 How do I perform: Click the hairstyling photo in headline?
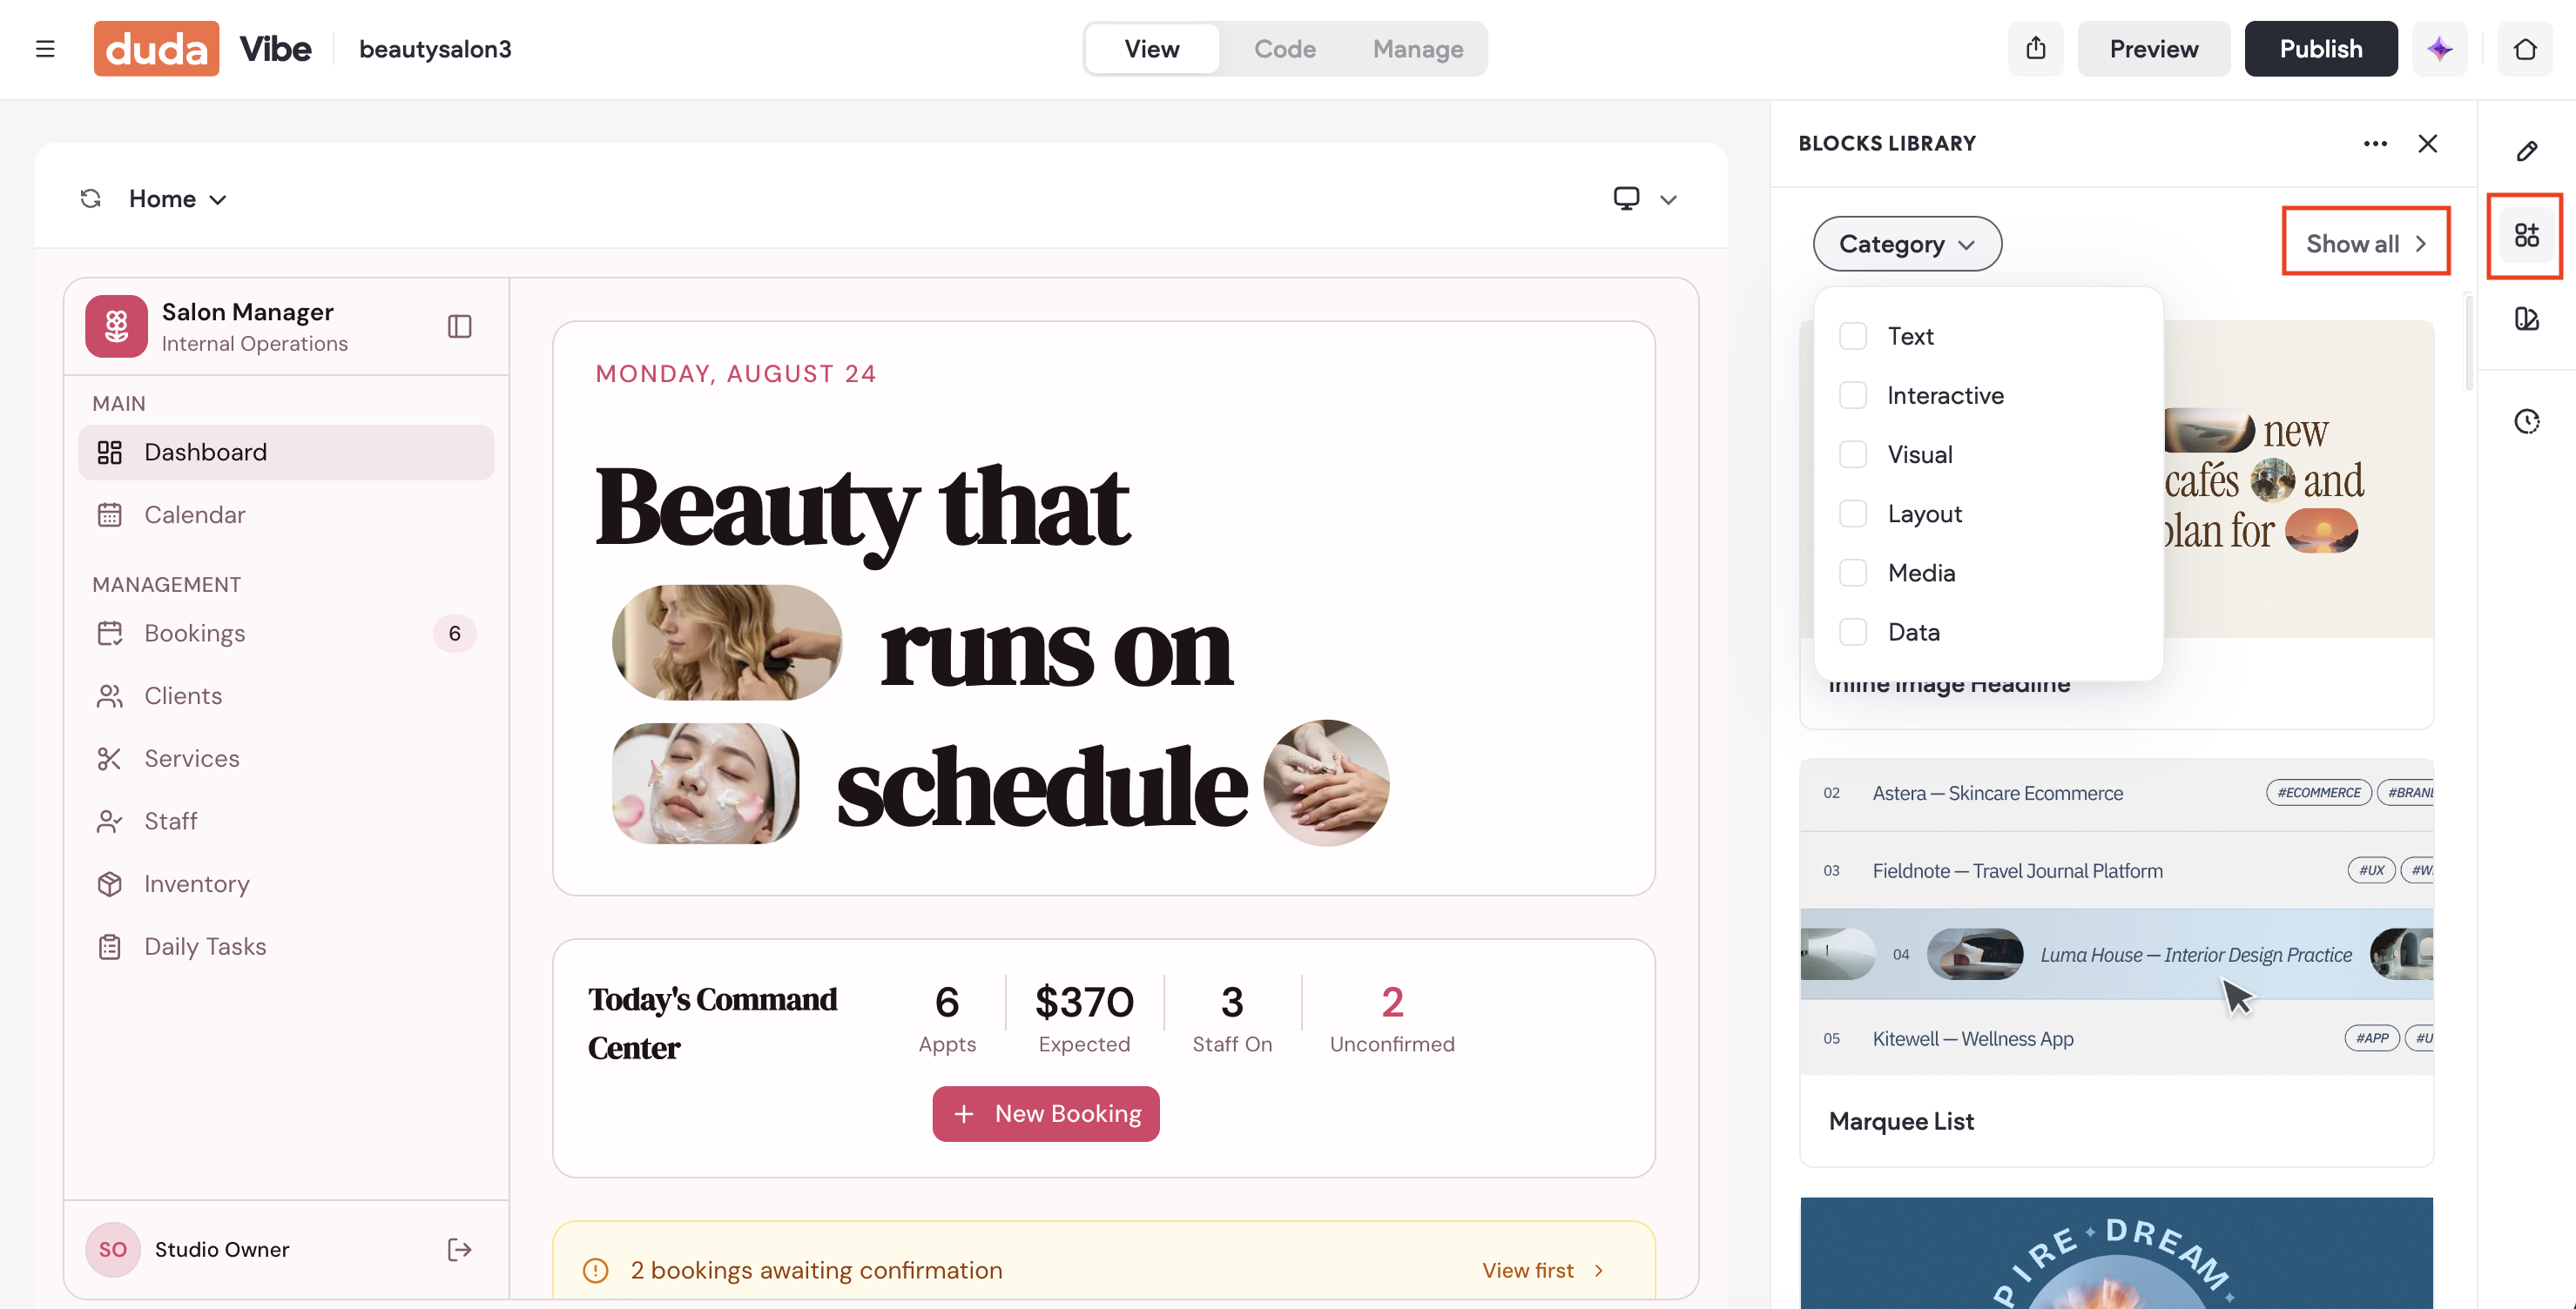727,642
